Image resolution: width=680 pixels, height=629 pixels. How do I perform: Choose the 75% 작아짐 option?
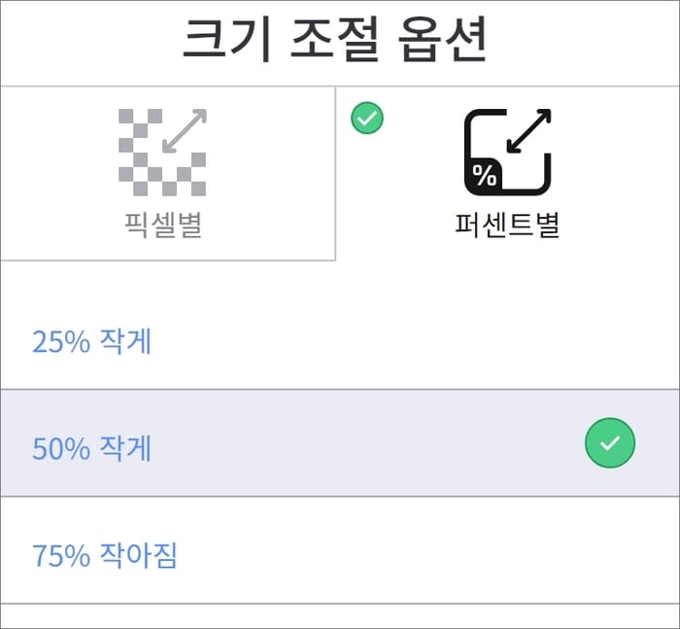tap(105, 555)
